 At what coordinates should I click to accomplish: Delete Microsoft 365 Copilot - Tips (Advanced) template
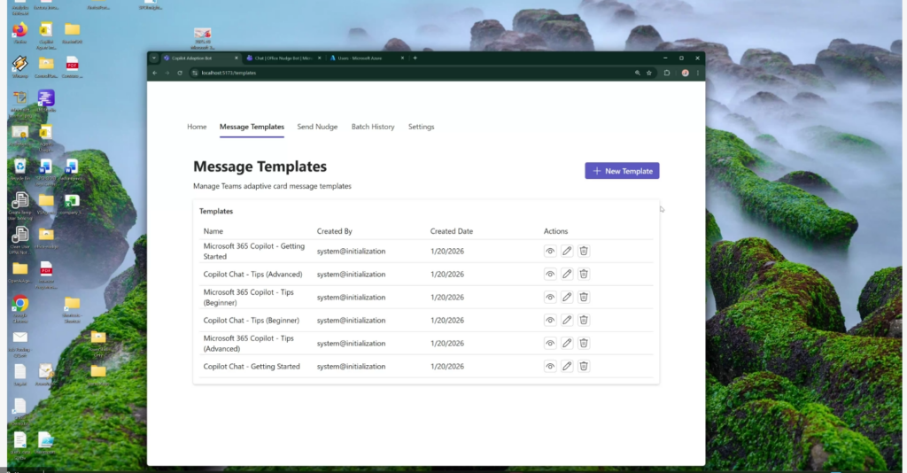coord(584,344)
